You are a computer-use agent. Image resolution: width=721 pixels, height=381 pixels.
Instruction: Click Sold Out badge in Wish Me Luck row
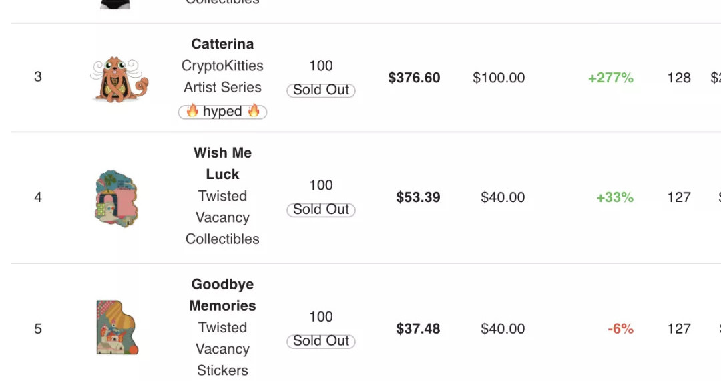pos(321,209)
